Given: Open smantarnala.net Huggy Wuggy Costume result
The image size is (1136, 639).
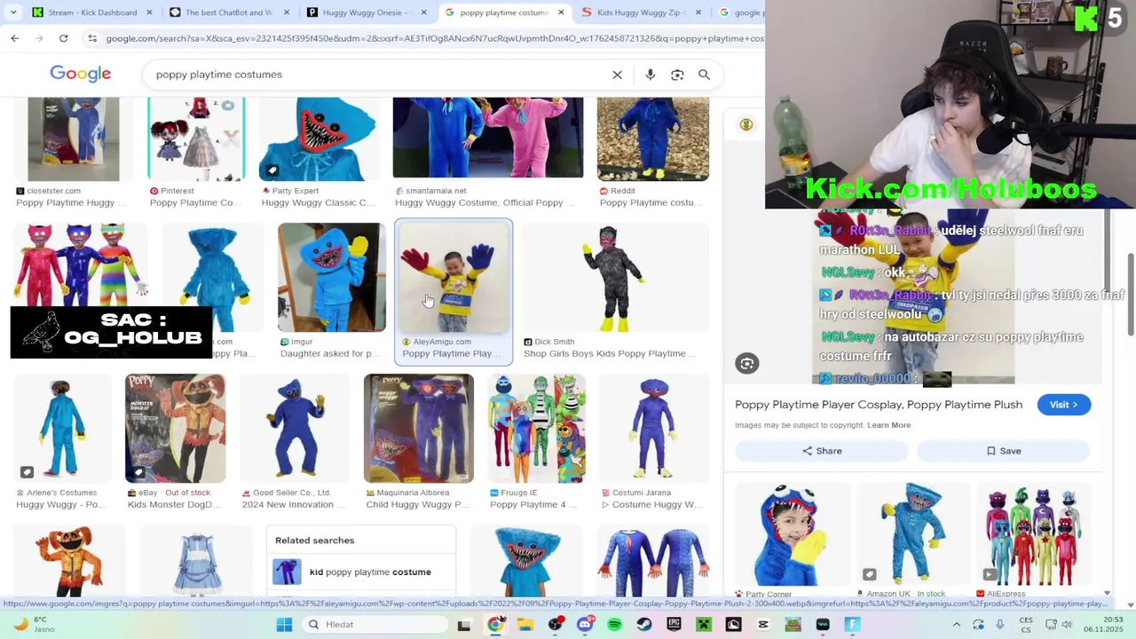Looking at the screenshot, I should click(488, 154).
